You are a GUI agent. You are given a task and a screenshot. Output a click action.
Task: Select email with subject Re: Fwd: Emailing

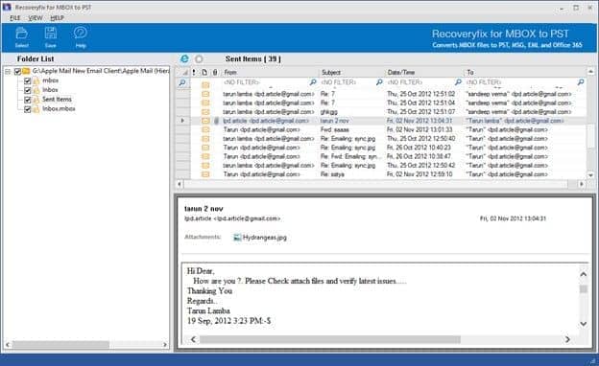coord(388,156)
